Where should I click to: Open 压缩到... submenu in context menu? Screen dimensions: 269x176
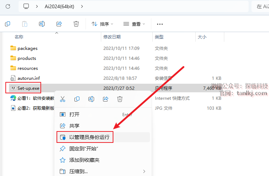coord(103,171)
